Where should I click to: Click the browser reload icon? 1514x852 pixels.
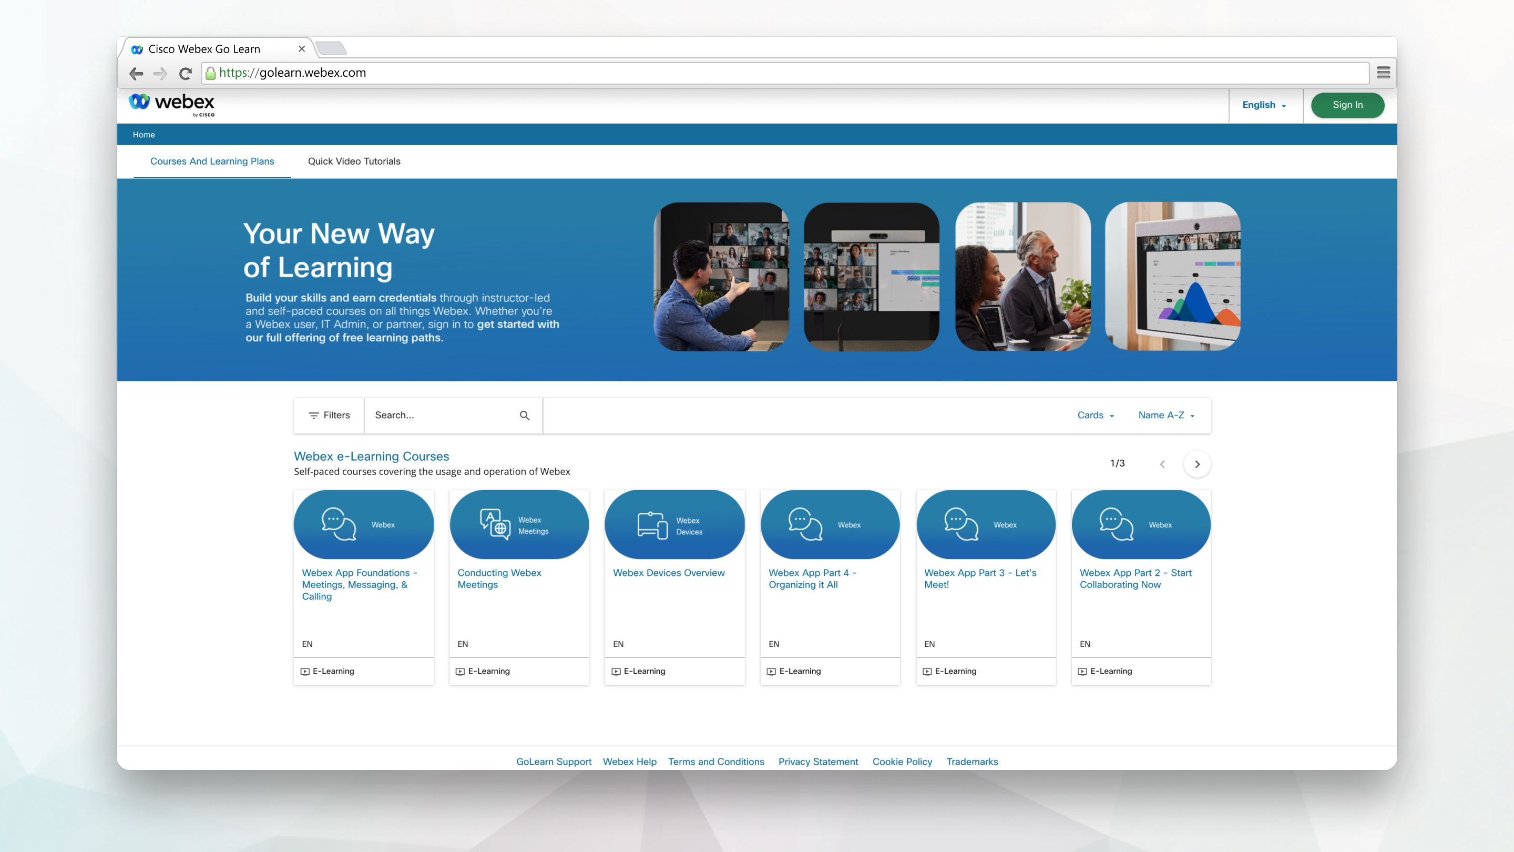tap(185, 73)
